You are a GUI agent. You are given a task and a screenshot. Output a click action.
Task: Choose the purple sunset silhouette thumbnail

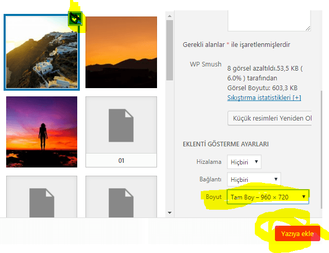[x=42, y=131]
